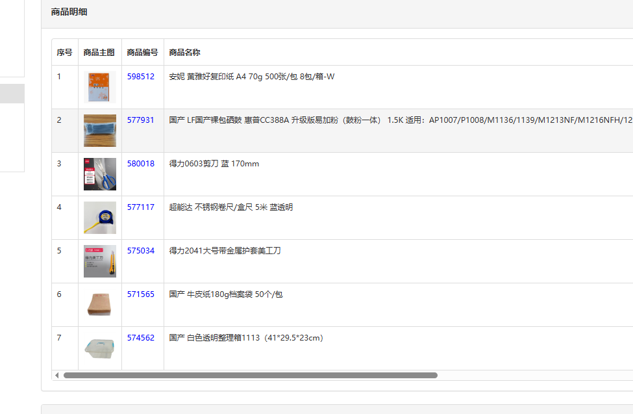Click the copy paper product thumbnail

pos(99,87)
